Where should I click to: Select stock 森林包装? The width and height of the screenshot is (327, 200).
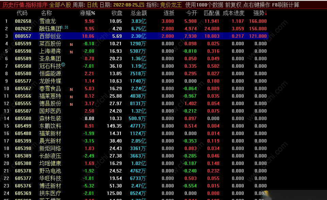click(50, 118)
